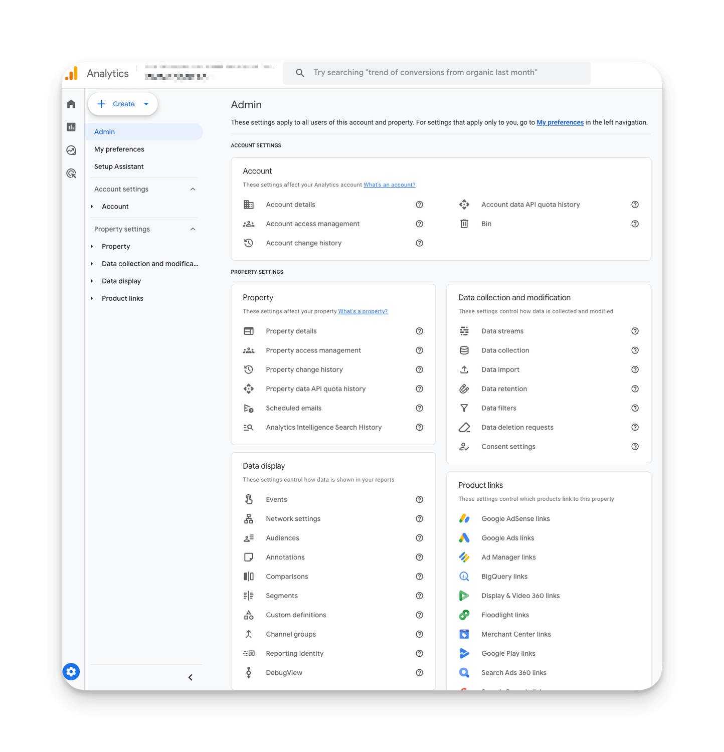Viewport: 724px width, 752px height.
Task: Expand Product links in the sidebar
Action: click(x=92, y=298)
